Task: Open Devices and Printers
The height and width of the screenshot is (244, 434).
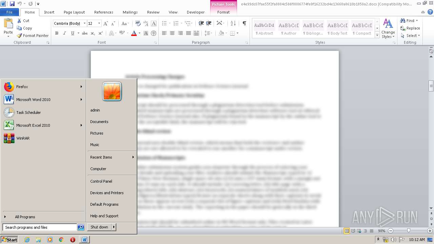Action: tap(107, 193)
